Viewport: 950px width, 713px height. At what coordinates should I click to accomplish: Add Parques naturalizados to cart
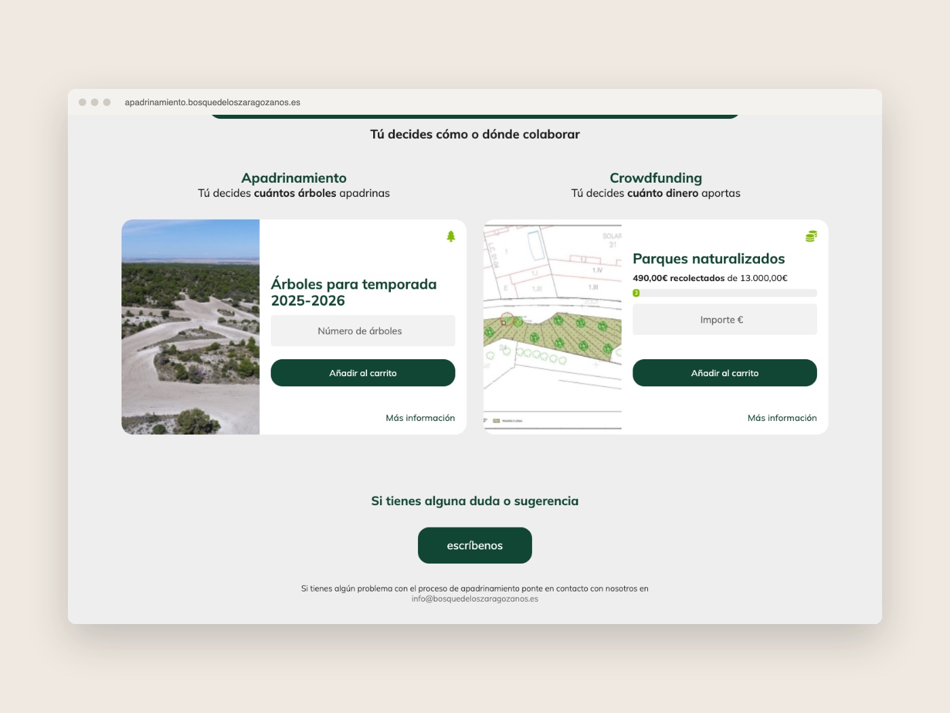(x=725, y=373)
